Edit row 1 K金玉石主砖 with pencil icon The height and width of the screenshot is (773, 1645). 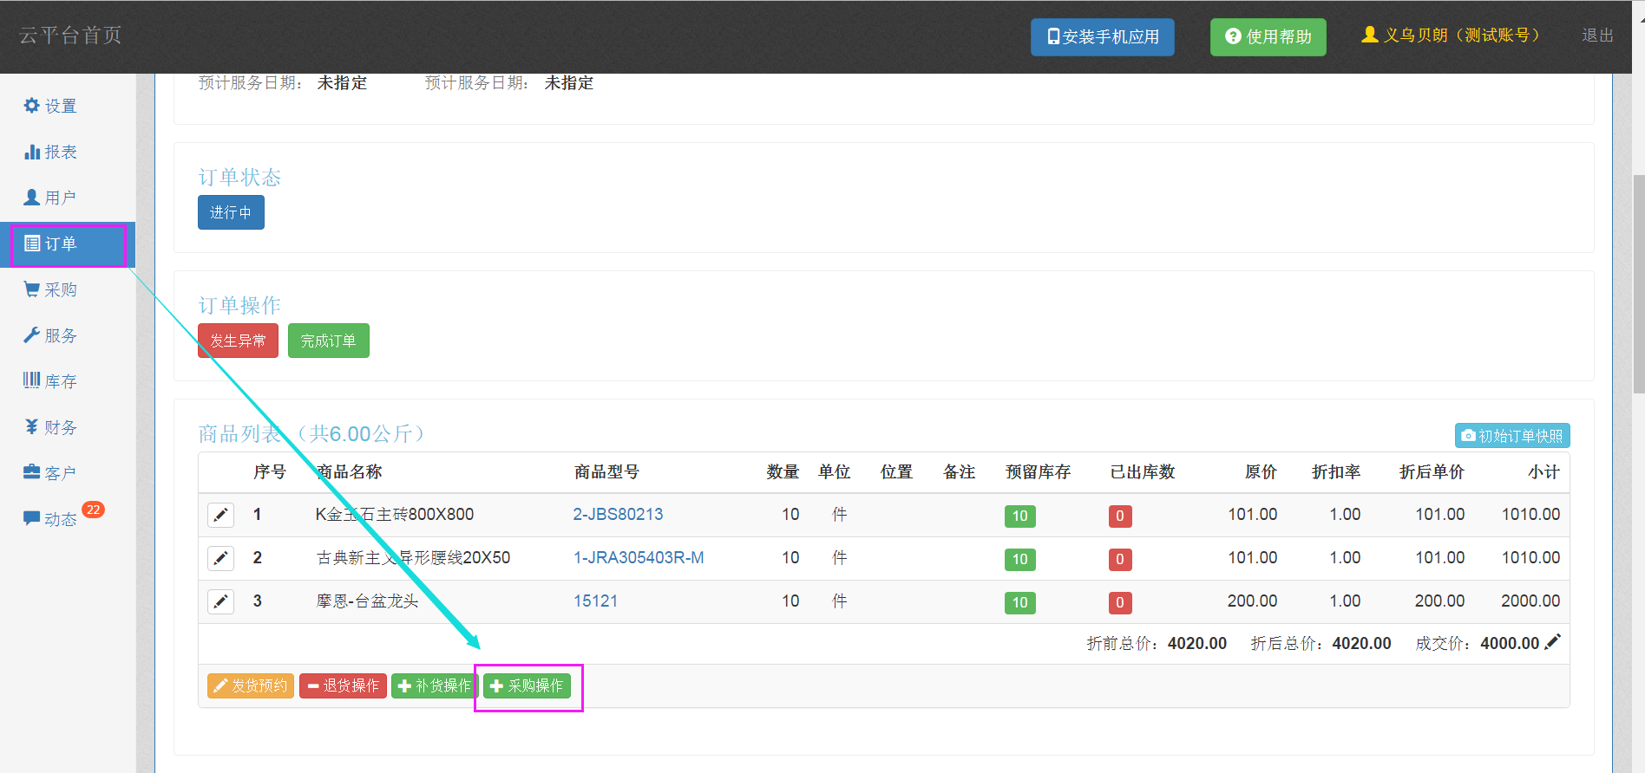point(221,515)
